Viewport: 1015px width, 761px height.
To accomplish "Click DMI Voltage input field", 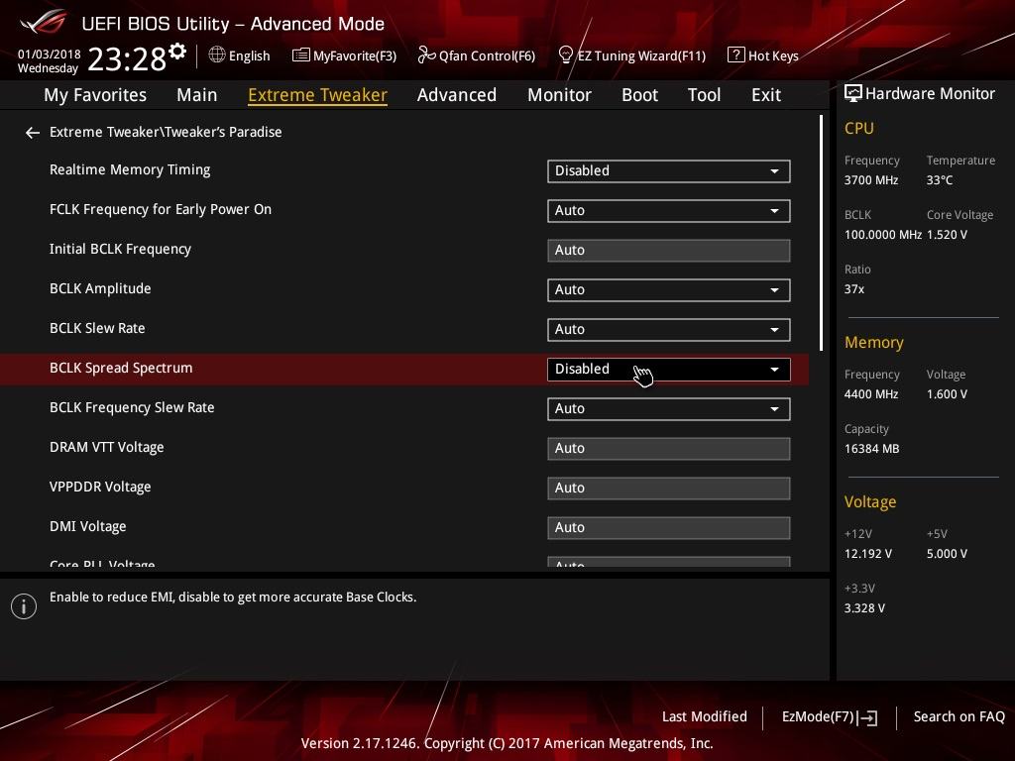I will click(x=669, y=527).
